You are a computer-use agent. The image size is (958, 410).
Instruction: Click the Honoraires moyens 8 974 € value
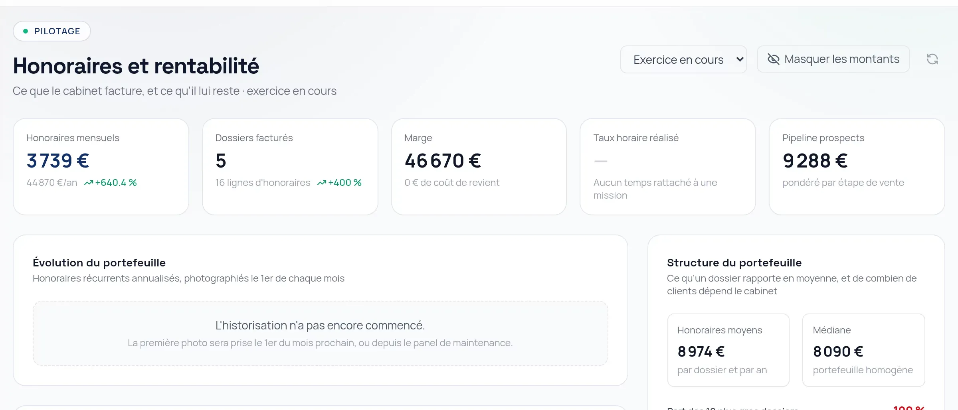coord(701,351)
